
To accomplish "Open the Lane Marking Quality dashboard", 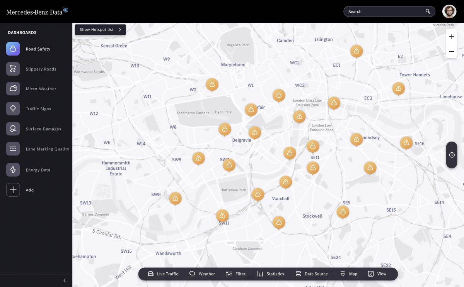I will tap(13, 149).
